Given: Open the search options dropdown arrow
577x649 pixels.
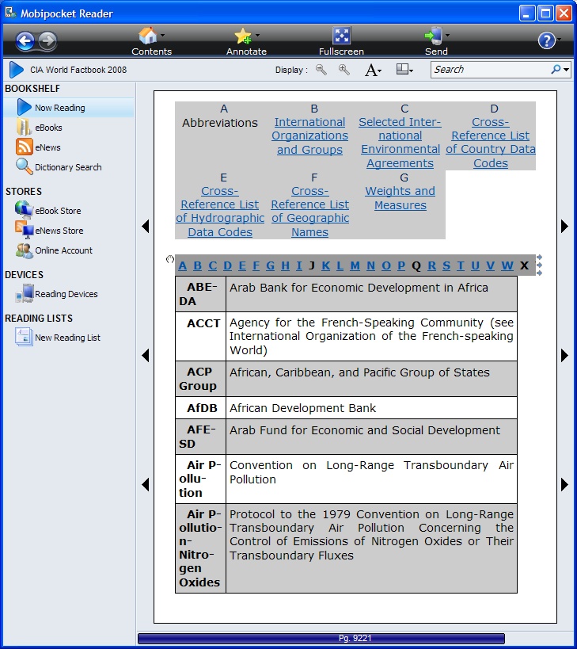Looking at the screenshot, I should [566, 70].
